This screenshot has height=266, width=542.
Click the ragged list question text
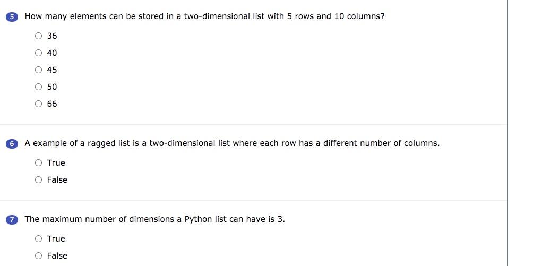click(x=232, y=143)
